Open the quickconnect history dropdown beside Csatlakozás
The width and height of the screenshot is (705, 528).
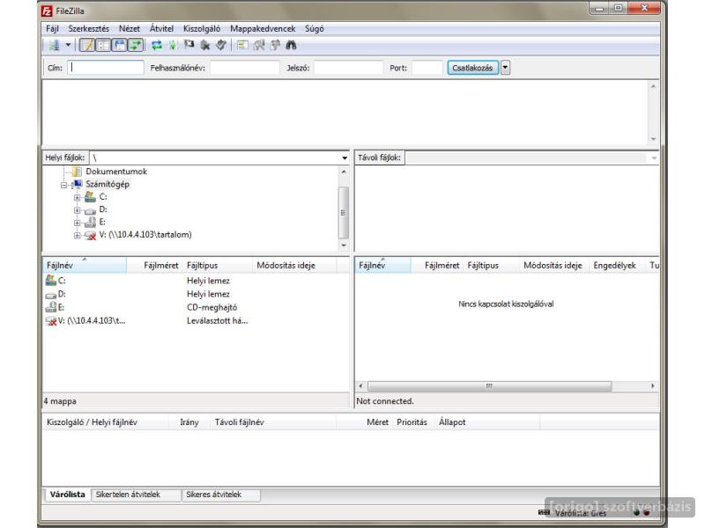tap(505, 68)
